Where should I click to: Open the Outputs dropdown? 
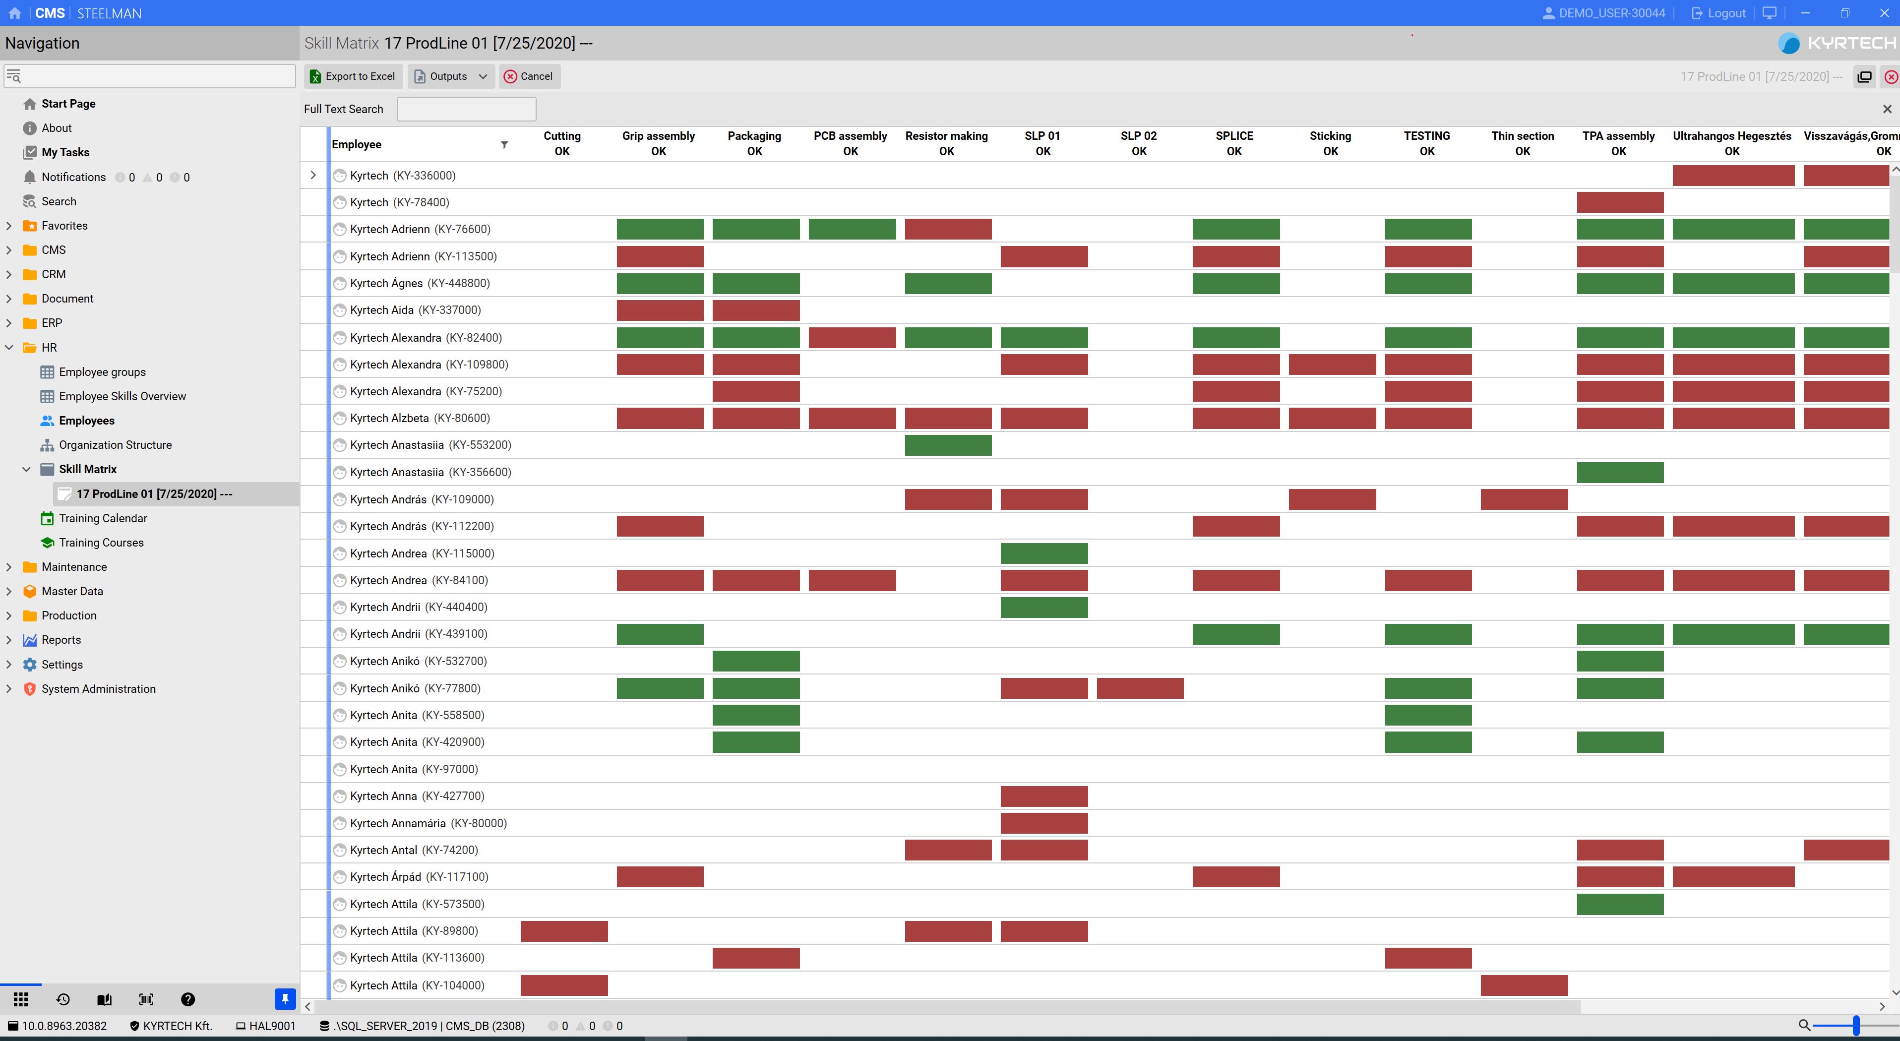450,76
